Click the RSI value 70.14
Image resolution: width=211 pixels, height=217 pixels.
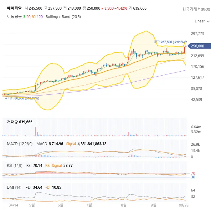click(x=38, y=166)
